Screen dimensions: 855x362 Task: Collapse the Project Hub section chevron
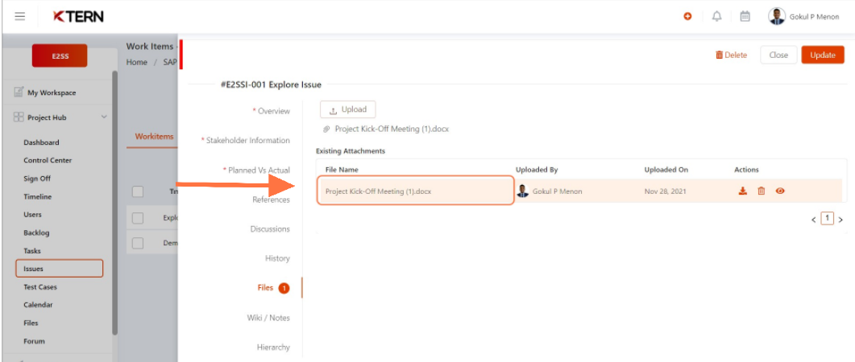point(104,117)
